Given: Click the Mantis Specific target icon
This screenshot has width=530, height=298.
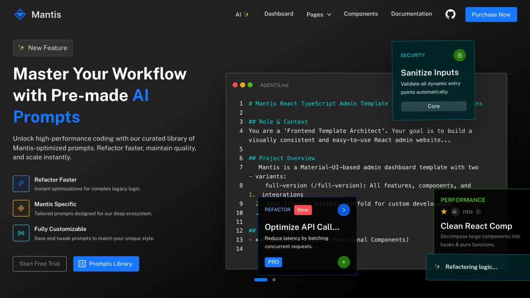Looking at the screenshot, I should click(21, 208).
